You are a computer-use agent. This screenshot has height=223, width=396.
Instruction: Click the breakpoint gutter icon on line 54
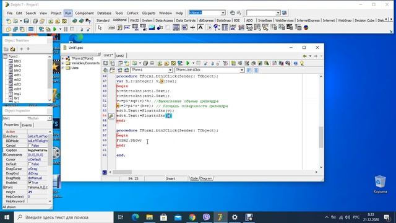[x=111, y=116]
